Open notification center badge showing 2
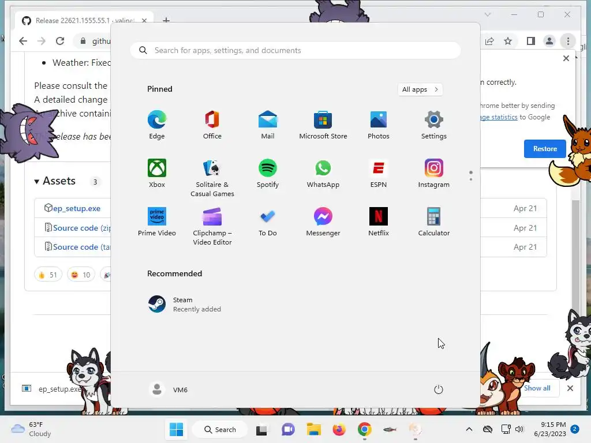The width and height of the screenshot is (591, 443). tap(575, 429)
